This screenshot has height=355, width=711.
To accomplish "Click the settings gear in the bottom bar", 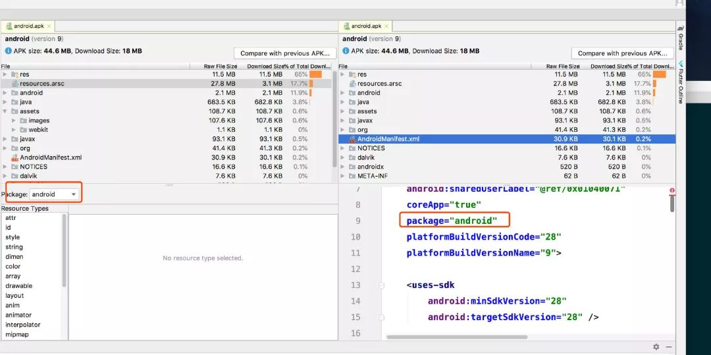I will coord(656,346).
